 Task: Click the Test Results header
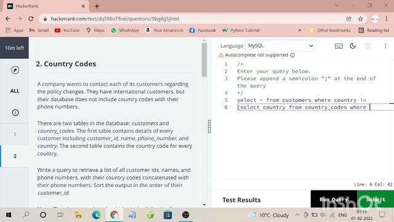(241, 200)
